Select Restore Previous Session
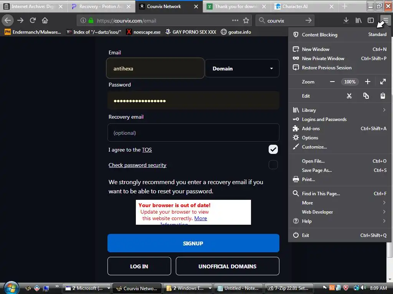 [340, 68]
